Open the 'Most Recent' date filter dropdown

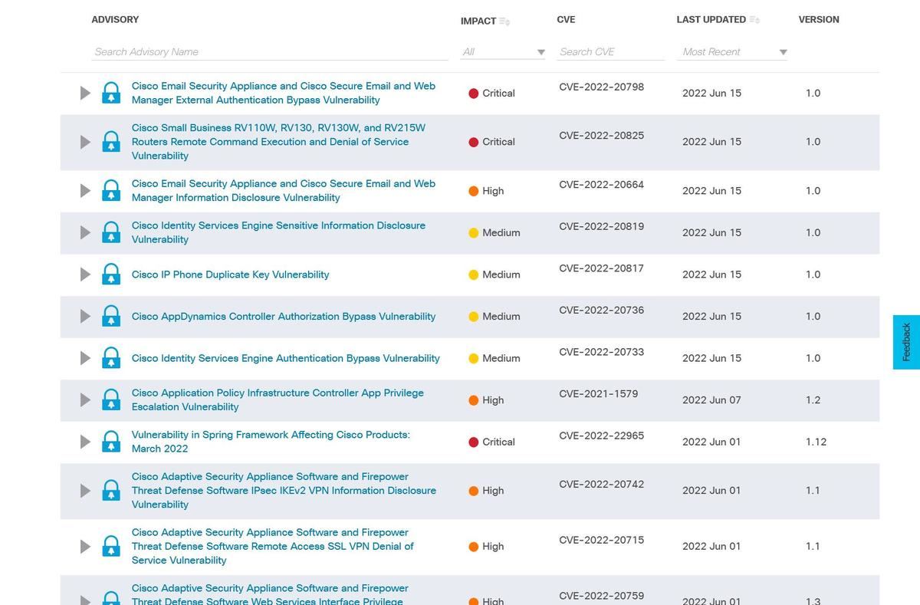coord(734,52)
